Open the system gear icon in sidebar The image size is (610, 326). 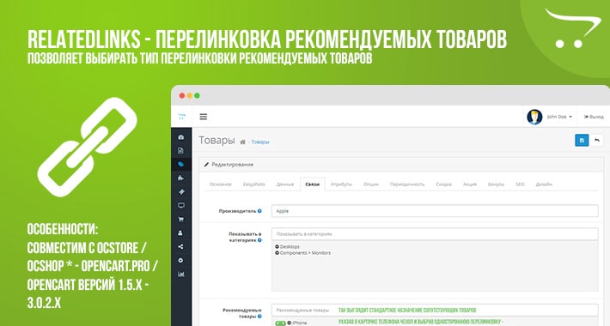pos(181,260)
